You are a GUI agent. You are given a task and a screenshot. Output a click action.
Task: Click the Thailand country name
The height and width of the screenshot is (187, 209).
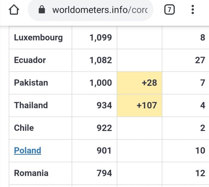(x=31, y=105)
